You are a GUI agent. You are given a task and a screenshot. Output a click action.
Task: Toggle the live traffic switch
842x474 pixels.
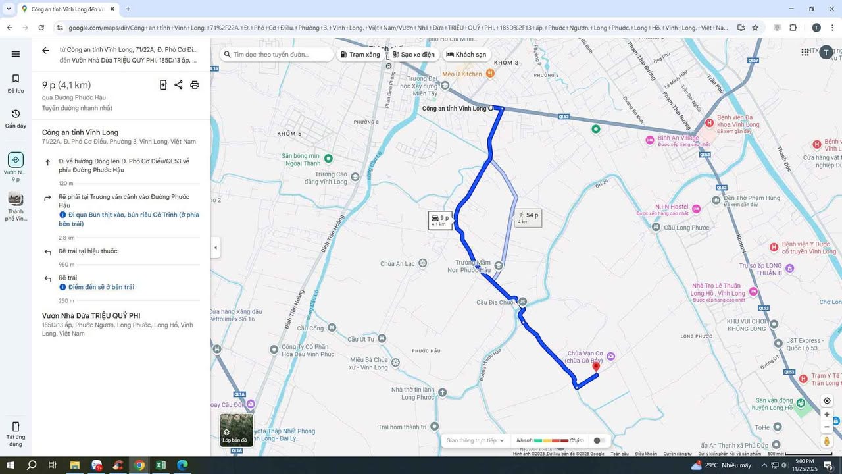click(x=598, y=440)
